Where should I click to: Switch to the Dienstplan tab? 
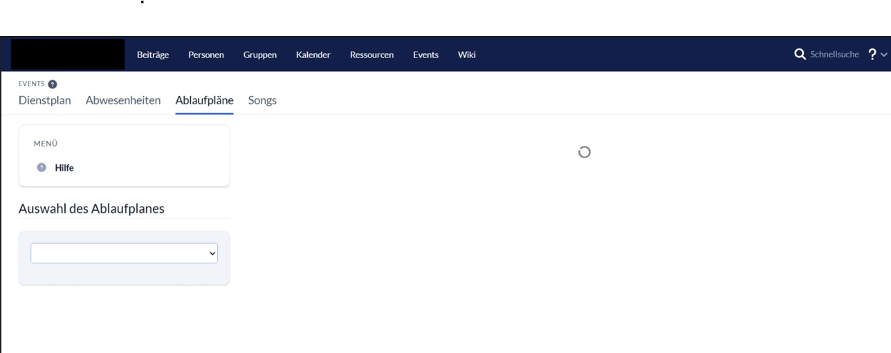45,100
